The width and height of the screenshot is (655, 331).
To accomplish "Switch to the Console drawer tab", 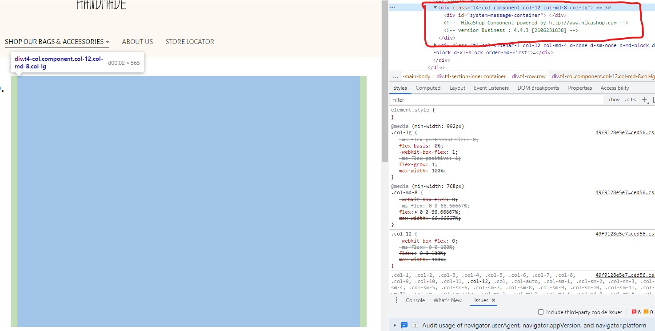I will (415, 300).
